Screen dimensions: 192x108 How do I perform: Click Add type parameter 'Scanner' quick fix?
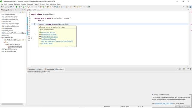click(x=57, y=41)
